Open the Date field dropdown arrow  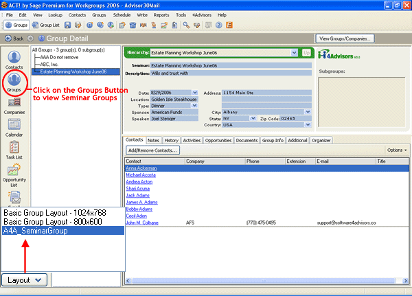pos(195,93)
